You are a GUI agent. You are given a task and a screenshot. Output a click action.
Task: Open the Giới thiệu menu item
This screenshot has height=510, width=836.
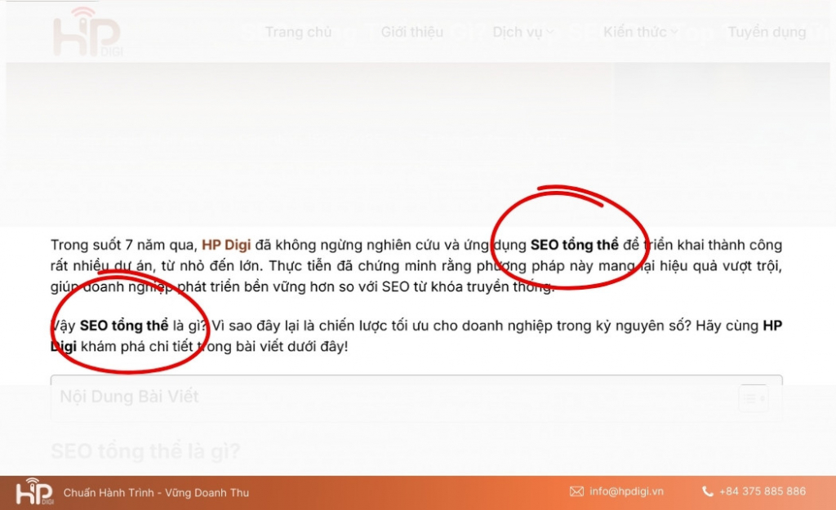click(411, 32)
